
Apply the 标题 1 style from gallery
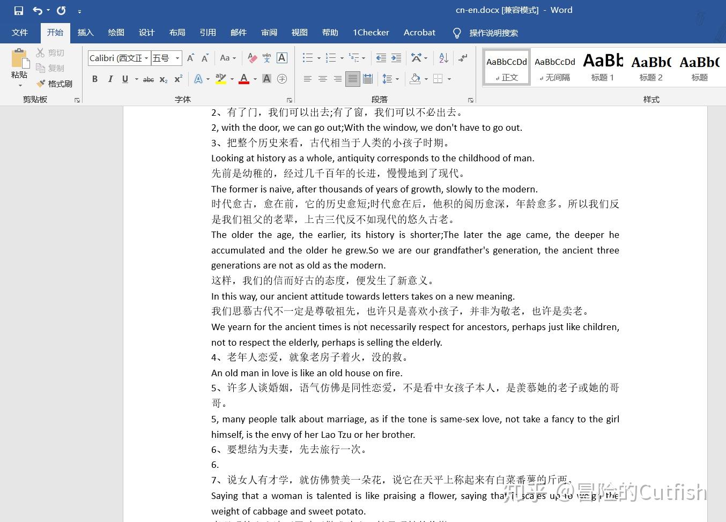(x=602, y=66)
